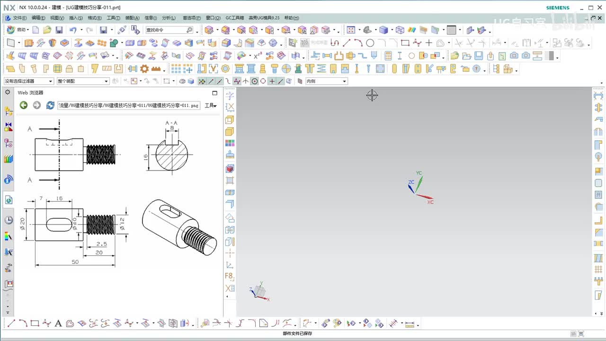606x341 pixels.
Task: Toggle Quadrant Point snap (circle with four marks)
Action: 263,81
